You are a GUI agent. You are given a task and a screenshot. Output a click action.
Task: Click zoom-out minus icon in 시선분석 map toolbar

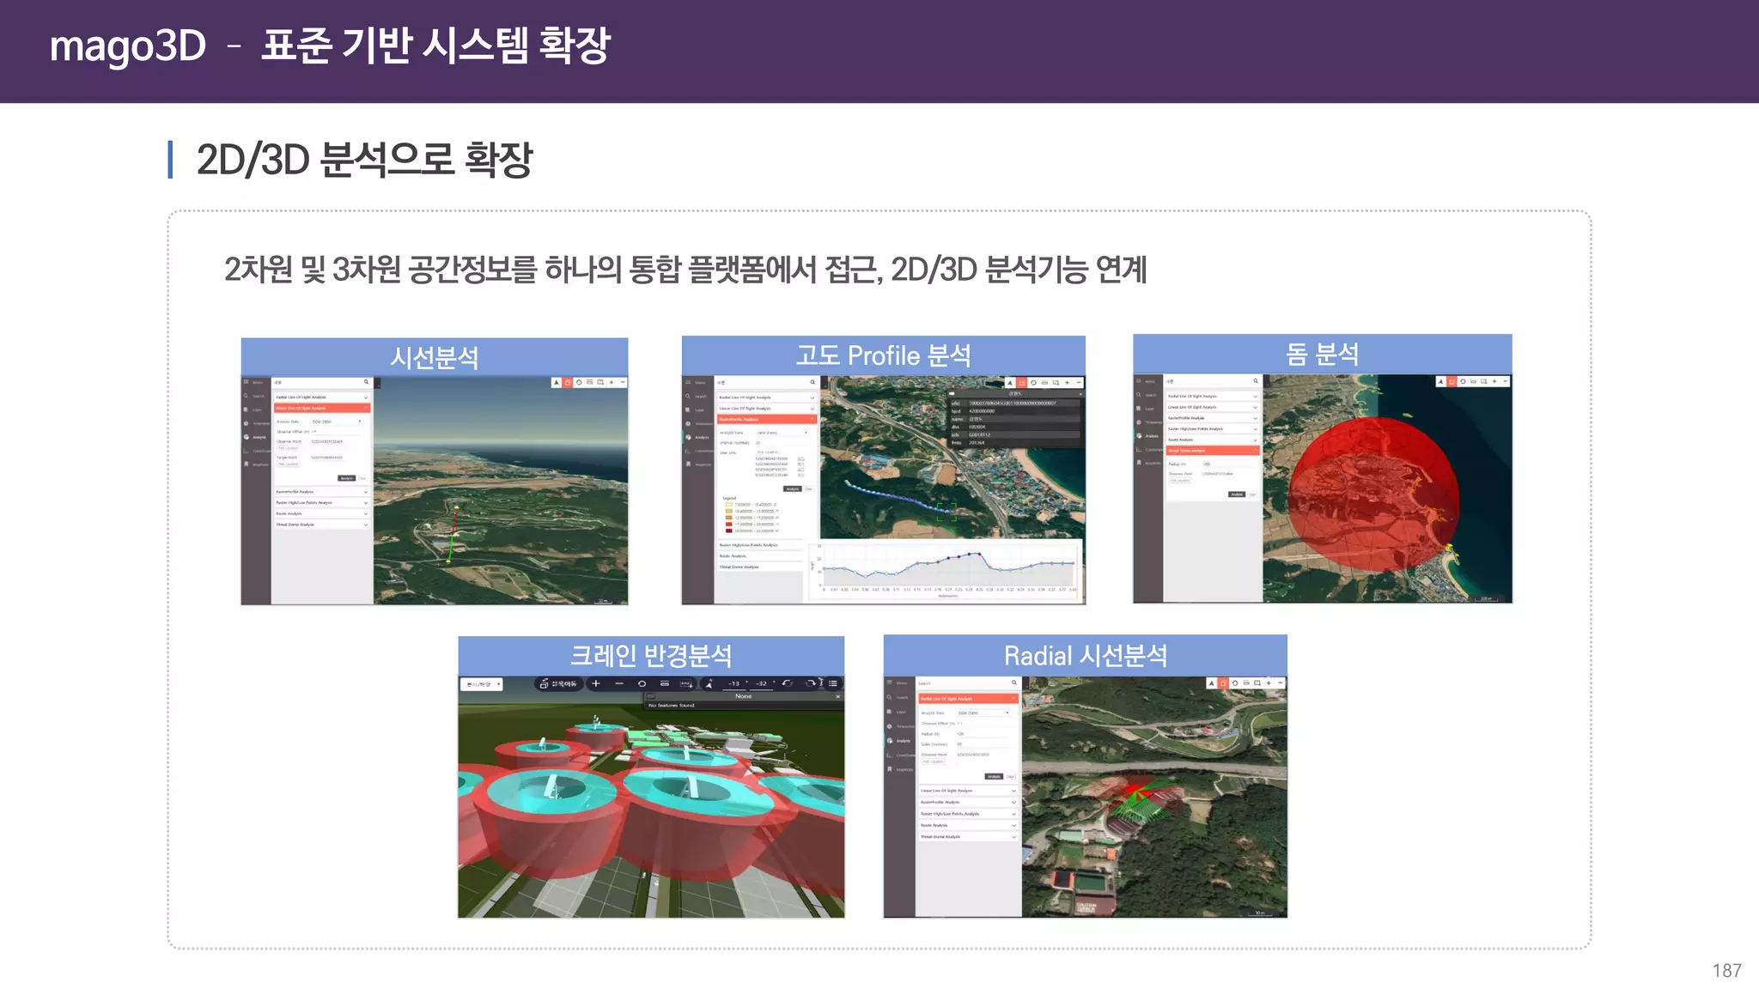pyautogui.click(x=623, y=382)
